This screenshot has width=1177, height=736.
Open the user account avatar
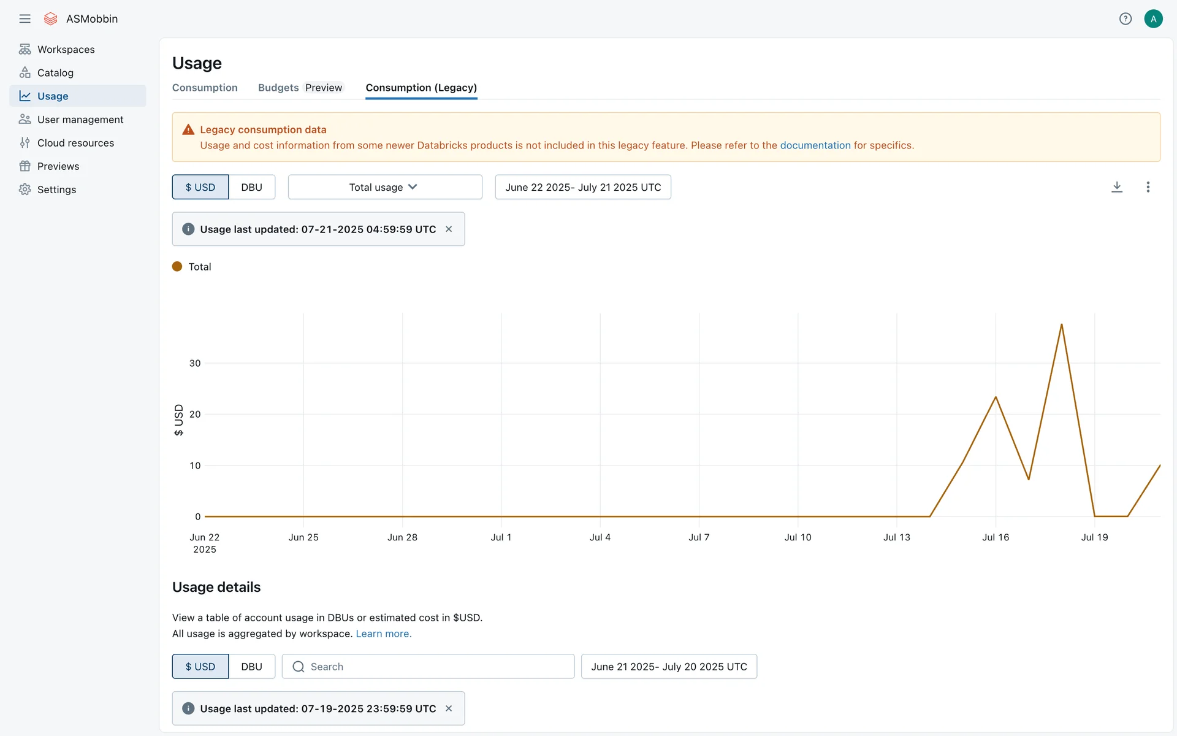1153,19
